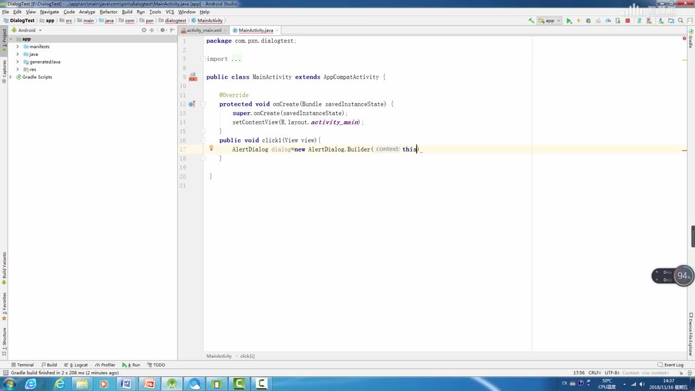Click Apply Changes lightning bolt icon
Viewport: 695px width, 391px height.
[x=578, y=21]
